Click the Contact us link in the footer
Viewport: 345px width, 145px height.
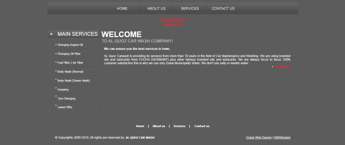point(202,126)
